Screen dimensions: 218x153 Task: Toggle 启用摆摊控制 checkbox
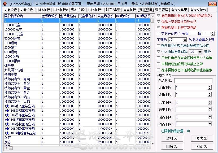tap(158, 16)
